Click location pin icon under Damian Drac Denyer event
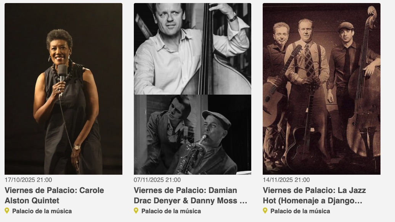This screenshot has height=222, width=395. (136, 211)
